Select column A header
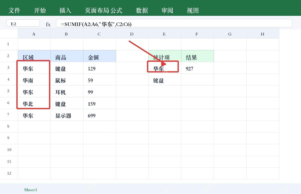The width and height of the screenshot is (301, 194). point(34,34)
